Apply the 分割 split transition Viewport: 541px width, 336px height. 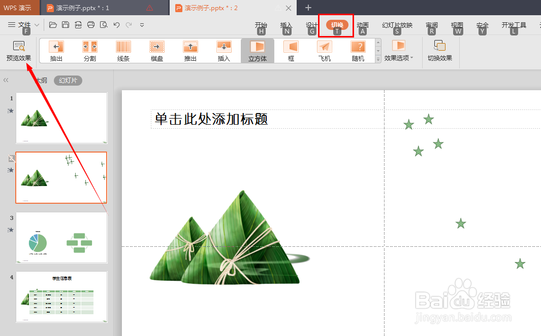click(90, 51)
